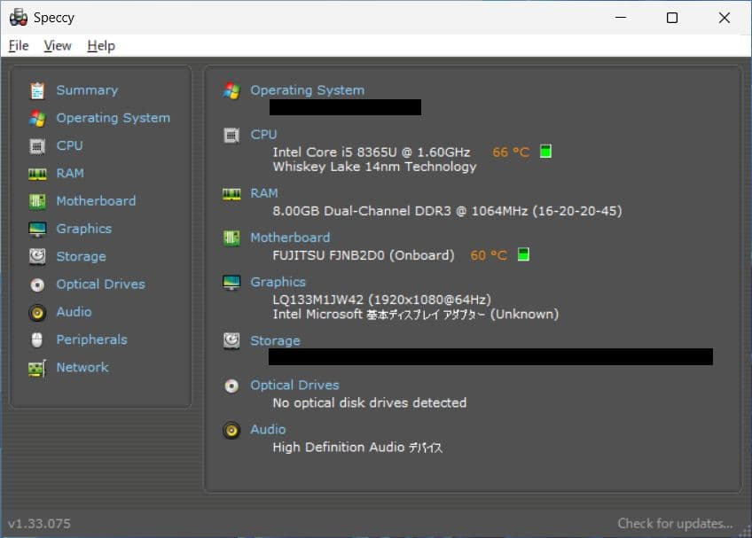Click the RAM heading link in summary
The image size is (752, 538).
[264, 193]
